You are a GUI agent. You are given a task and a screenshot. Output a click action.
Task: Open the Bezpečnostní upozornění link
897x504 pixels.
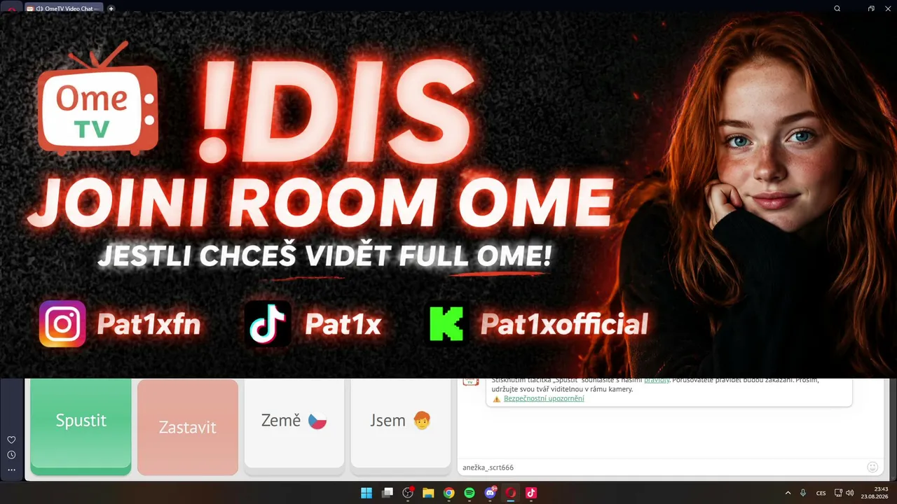coord(544,398)
